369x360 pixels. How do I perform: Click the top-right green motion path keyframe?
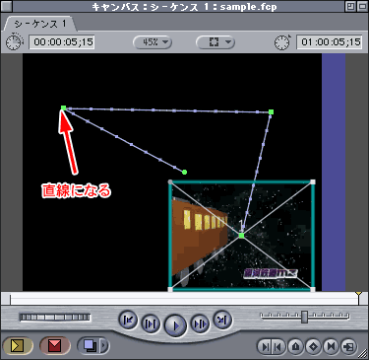point(271,112)
